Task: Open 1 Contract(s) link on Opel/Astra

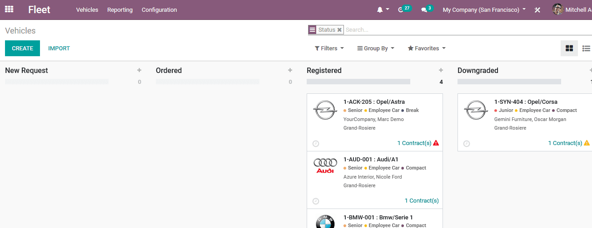Action: 414,143
